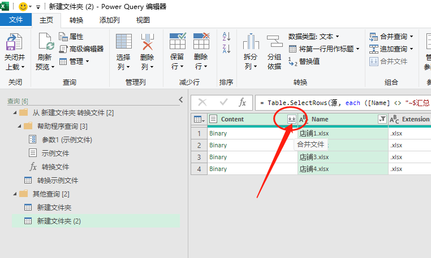Click the 店铺4.xlsx cell

[x=343, y=169]
